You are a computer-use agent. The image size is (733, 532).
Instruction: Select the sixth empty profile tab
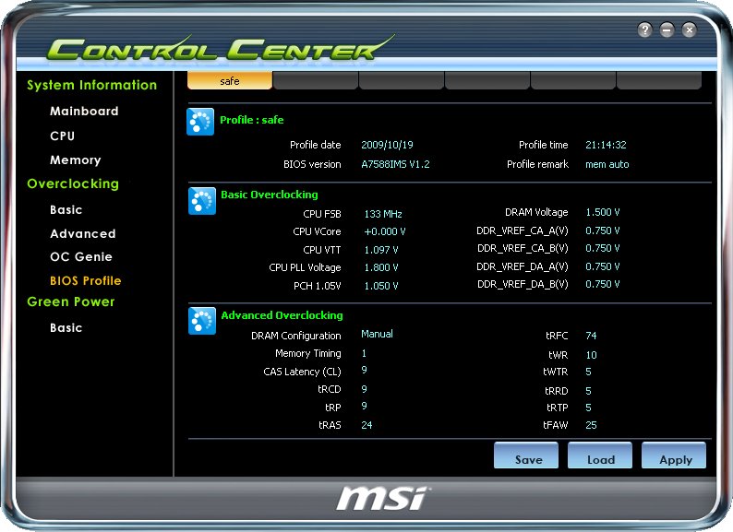659,80
